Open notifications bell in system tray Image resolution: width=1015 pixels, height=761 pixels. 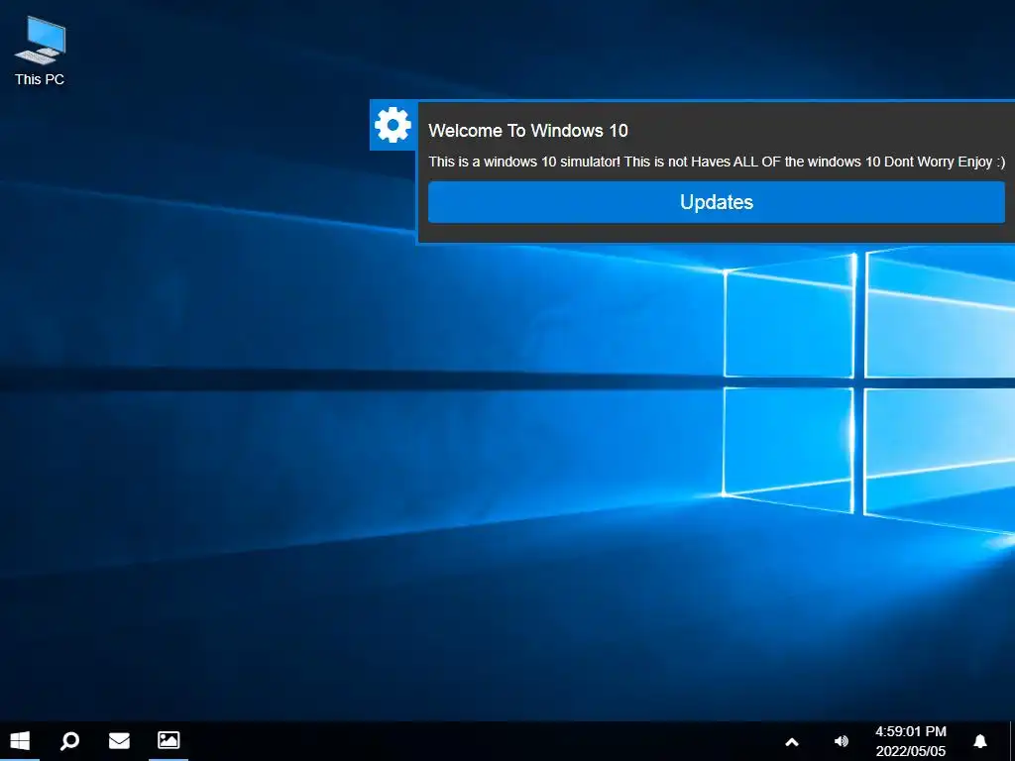click(x=980, y=741)
